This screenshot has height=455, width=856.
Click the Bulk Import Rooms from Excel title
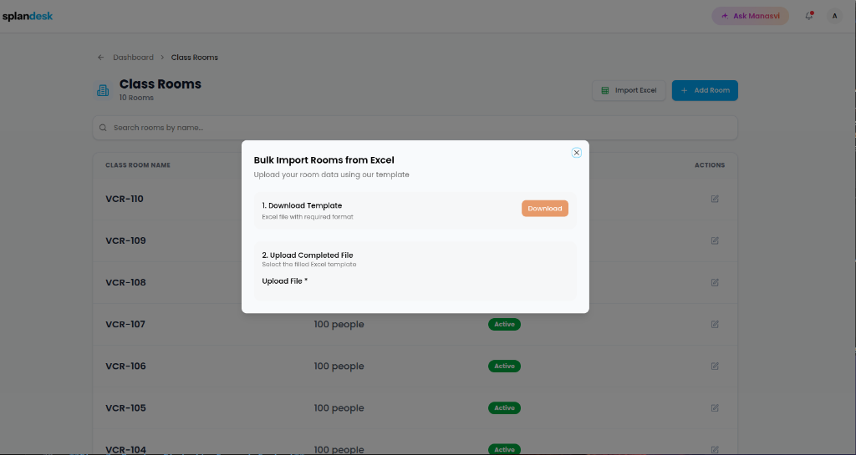pyautogui.click(x=324, y=160)
